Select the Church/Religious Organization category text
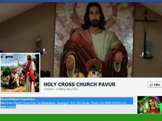 click(x=18, y=99)
